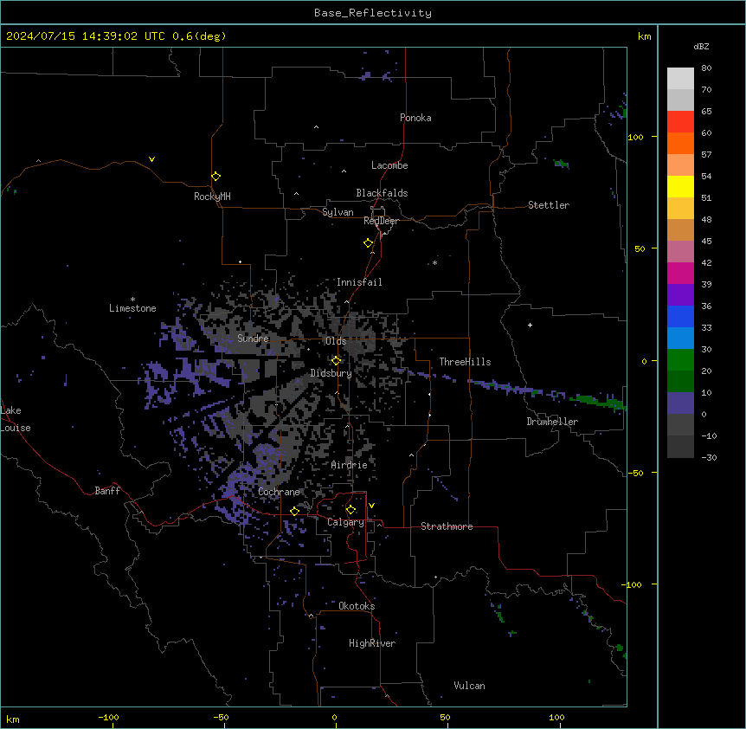
Task: Pick the red 60–65 dBZ legend swatch
Action: pyautogui.click(x=680, y=121)
